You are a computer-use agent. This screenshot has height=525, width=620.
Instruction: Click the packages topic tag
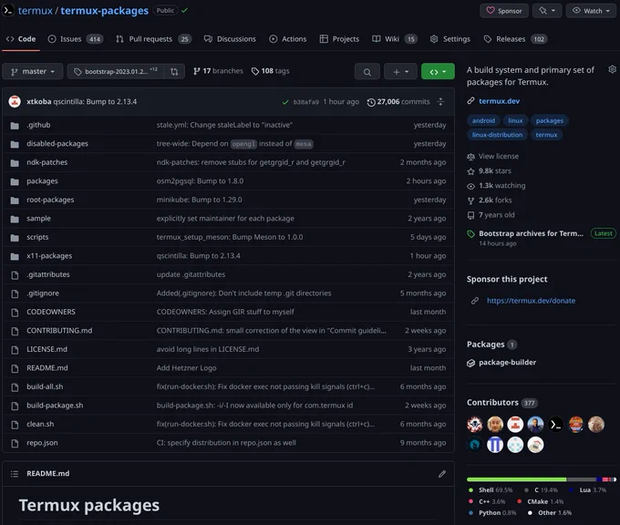(x=549, y=120)
